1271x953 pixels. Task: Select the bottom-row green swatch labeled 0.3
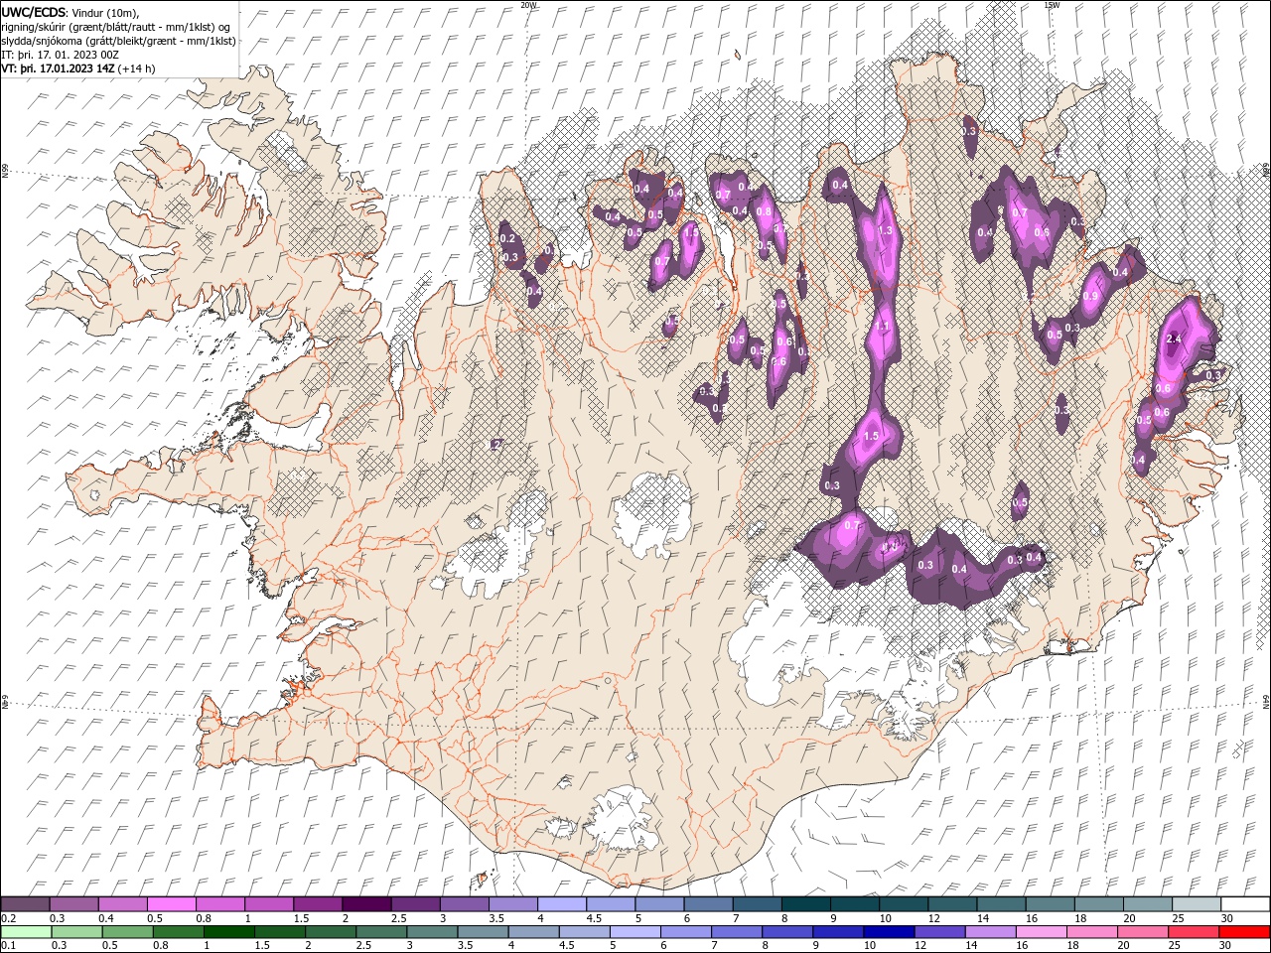(76, 932)
